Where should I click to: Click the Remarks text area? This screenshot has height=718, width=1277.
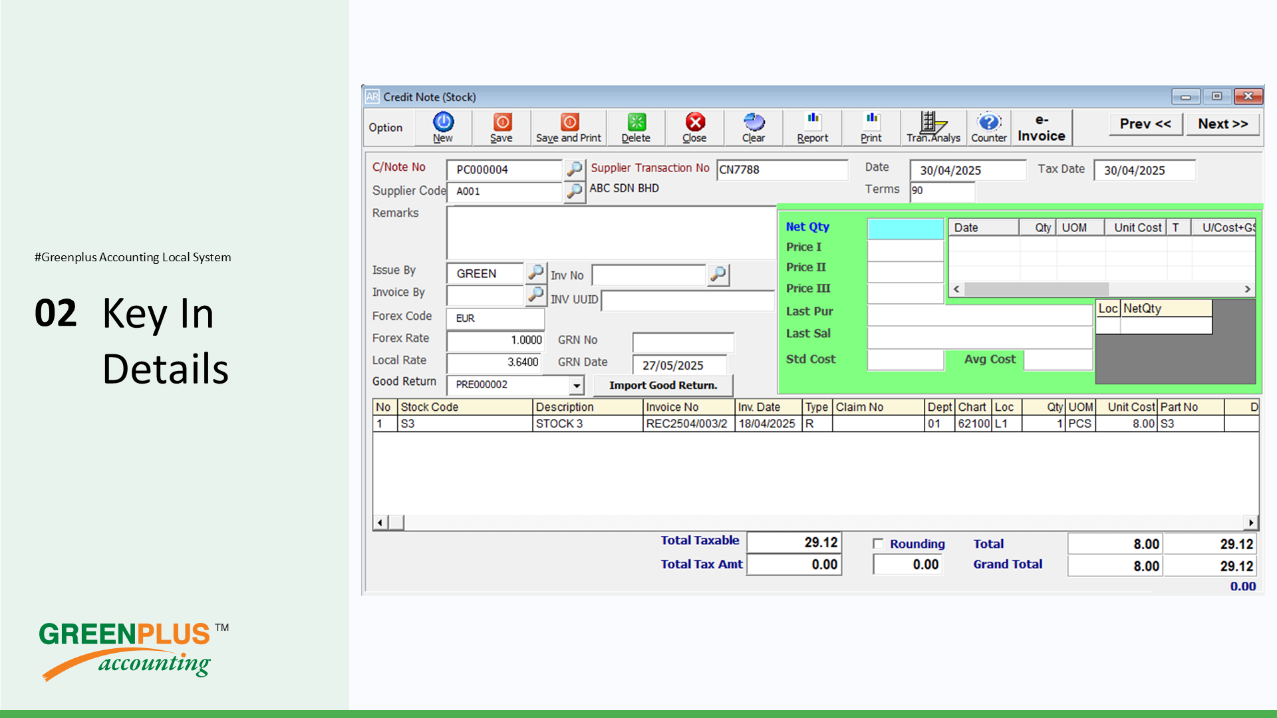[611, 233]
